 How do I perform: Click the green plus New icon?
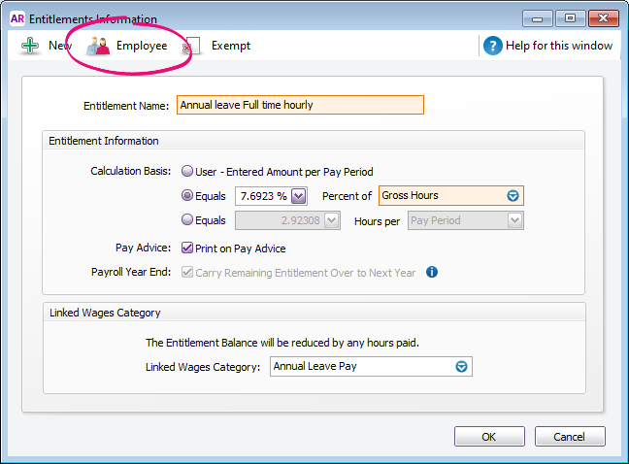click(30, 46)
